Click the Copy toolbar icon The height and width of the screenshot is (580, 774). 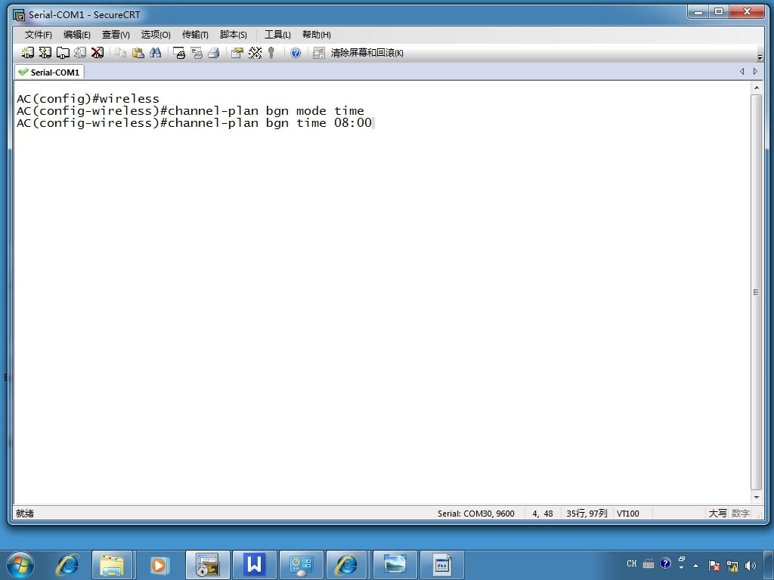click(120, 53)
